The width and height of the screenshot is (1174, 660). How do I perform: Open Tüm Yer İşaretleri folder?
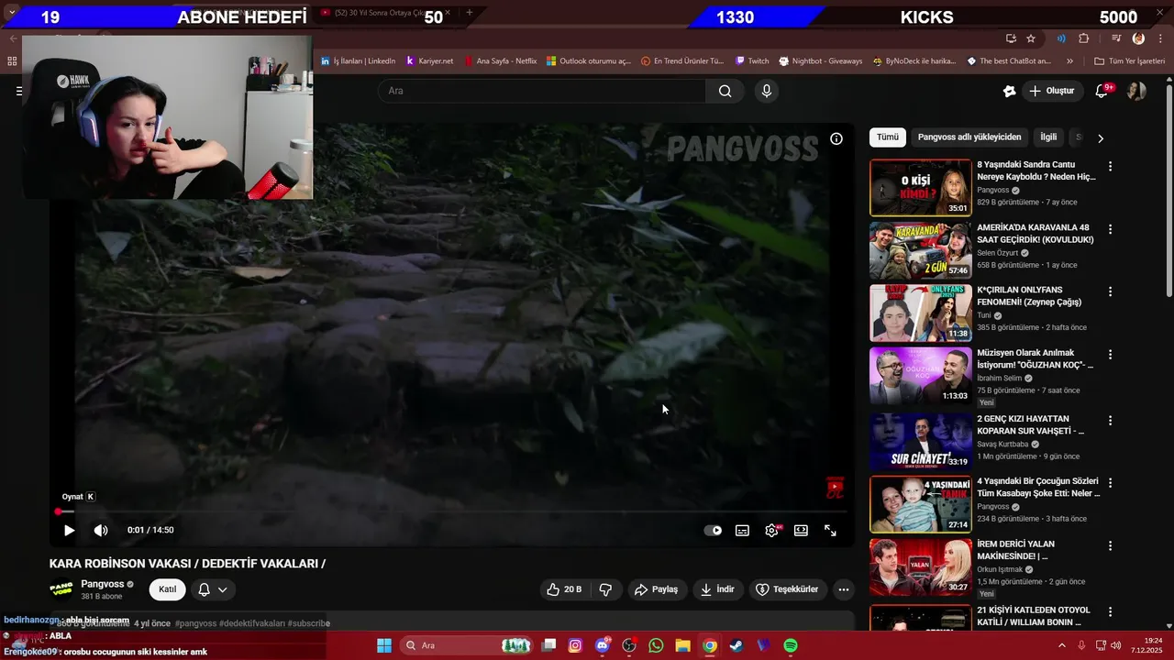(1130, 61)
